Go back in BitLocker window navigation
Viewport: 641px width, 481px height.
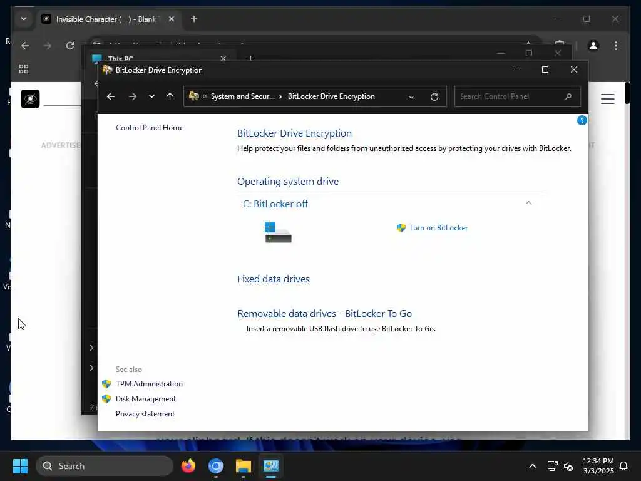[x=110, y=96]
